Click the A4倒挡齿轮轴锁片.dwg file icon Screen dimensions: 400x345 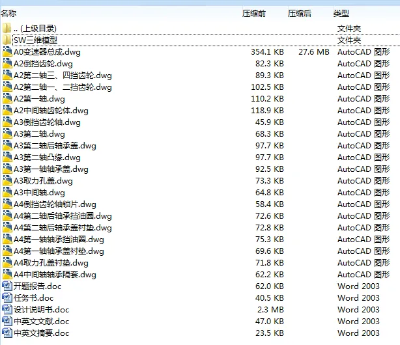point(7,204)
